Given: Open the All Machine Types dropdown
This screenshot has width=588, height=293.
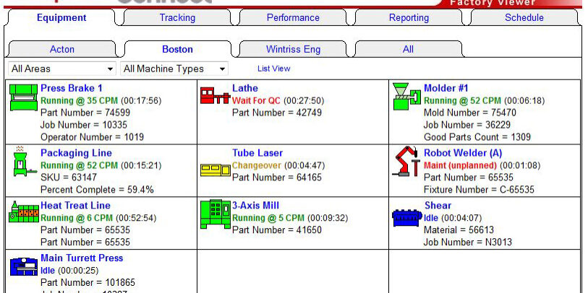Looking at the screenshot, I should (x=174, y=69).
